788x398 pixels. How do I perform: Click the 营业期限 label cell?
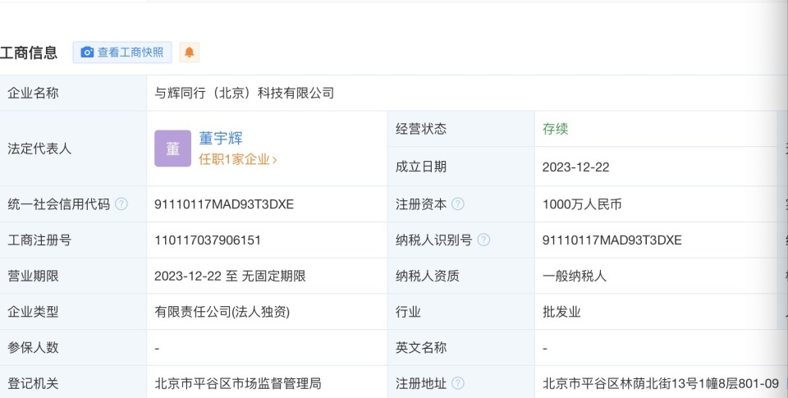(73, 276)
